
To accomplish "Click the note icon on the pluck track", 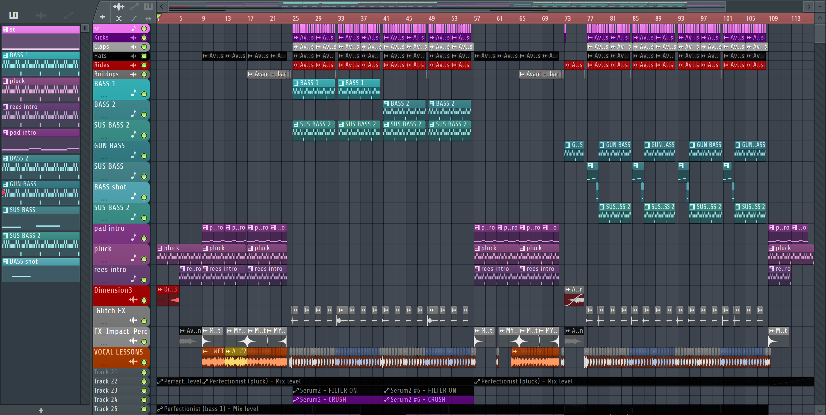I will (x=134, y=258).
